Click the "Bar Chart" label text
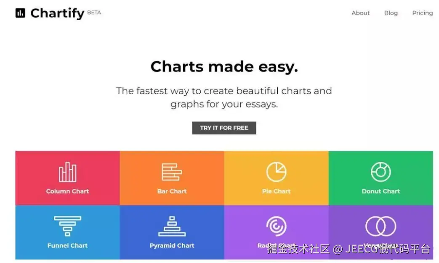Viewport: 439px width, 263px height. (172, 191)
